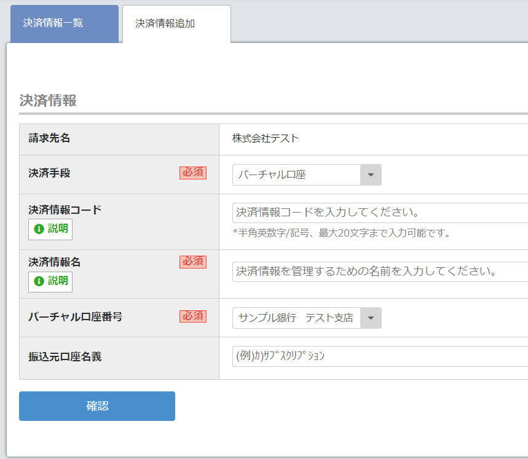Switch to the 決済情報一覧 tab

(64, 23)
